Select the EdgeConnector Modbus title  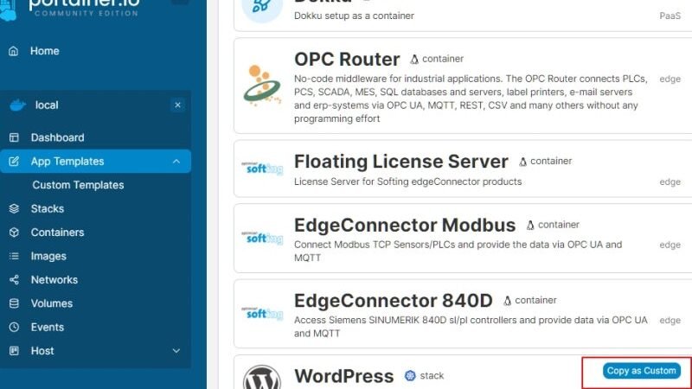[x=405, y=225]
